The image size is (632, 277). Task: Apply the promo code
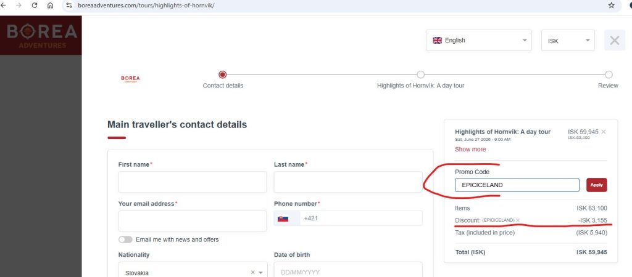596,185
